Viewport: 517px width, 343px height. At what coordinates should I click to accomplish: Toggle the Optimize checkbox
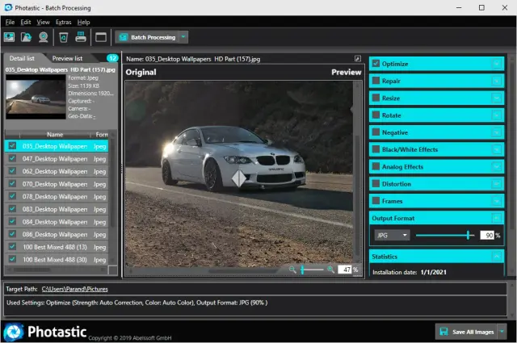pyautogui.click(x=376, y=64)
